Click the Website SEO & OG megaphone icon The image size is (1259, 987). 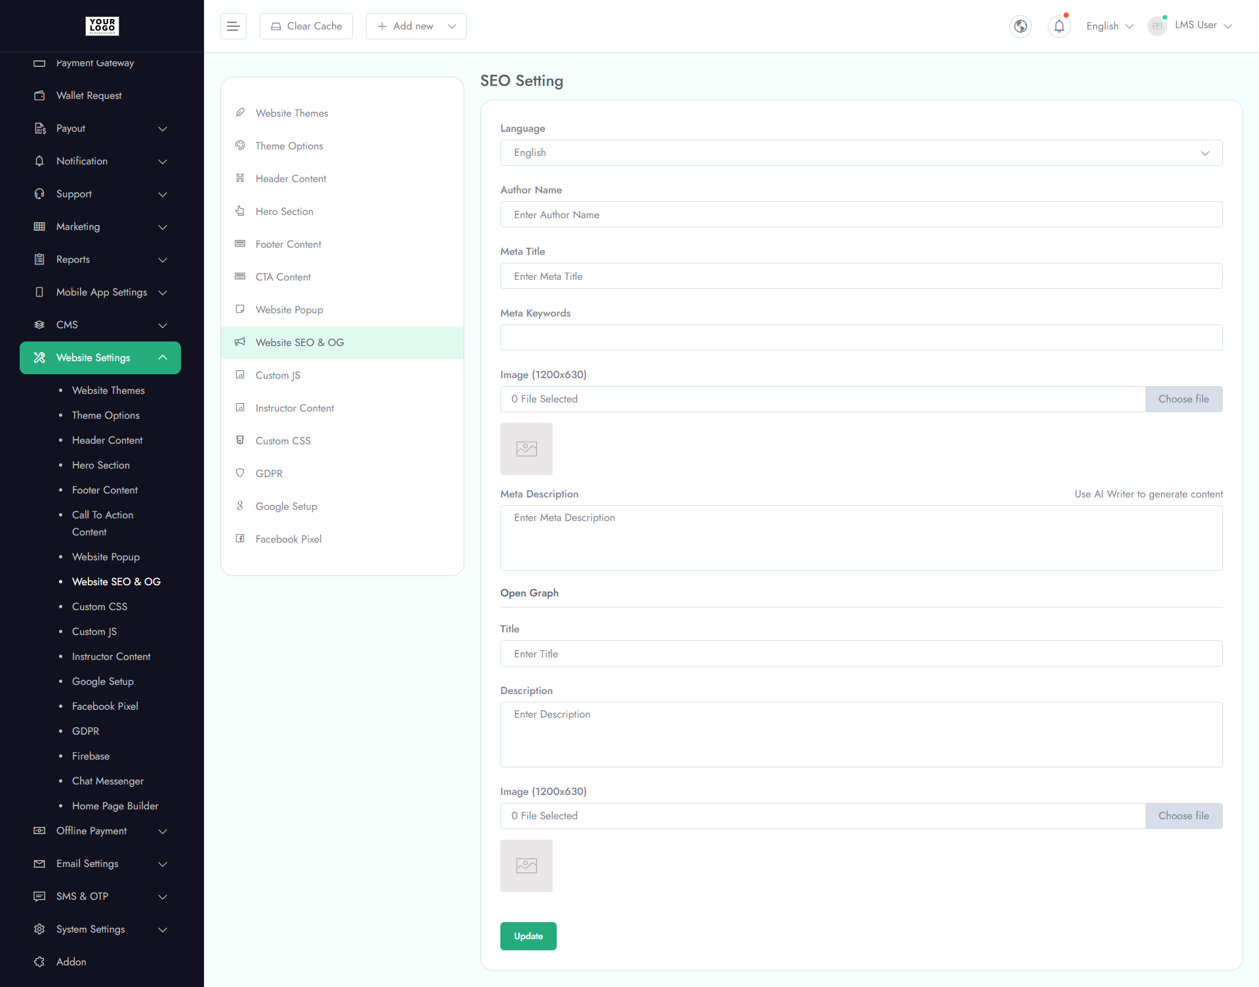(x=240, y=342)
